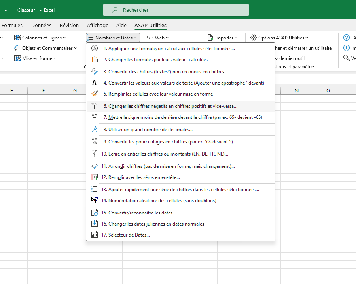Choose Appliquer une formule/un calcul aux cellules
The image size is (356, 284).
(181, 49)
